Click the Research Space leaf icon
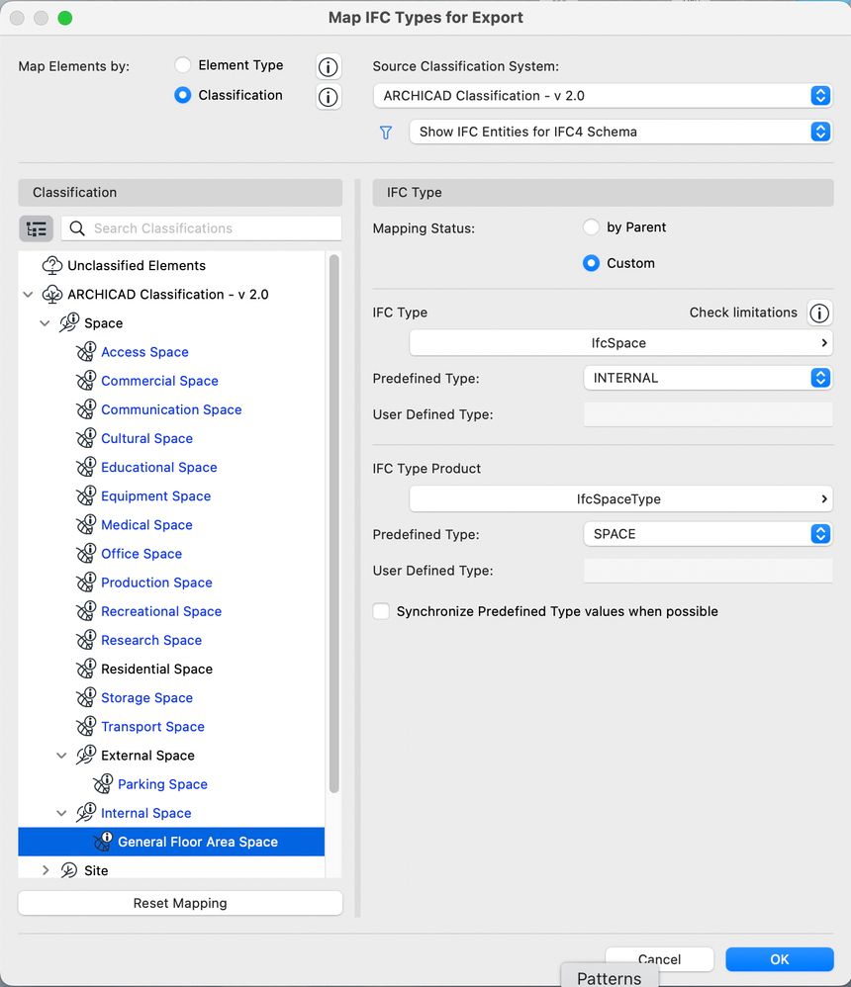851x987 pixels. coord(86,640)
